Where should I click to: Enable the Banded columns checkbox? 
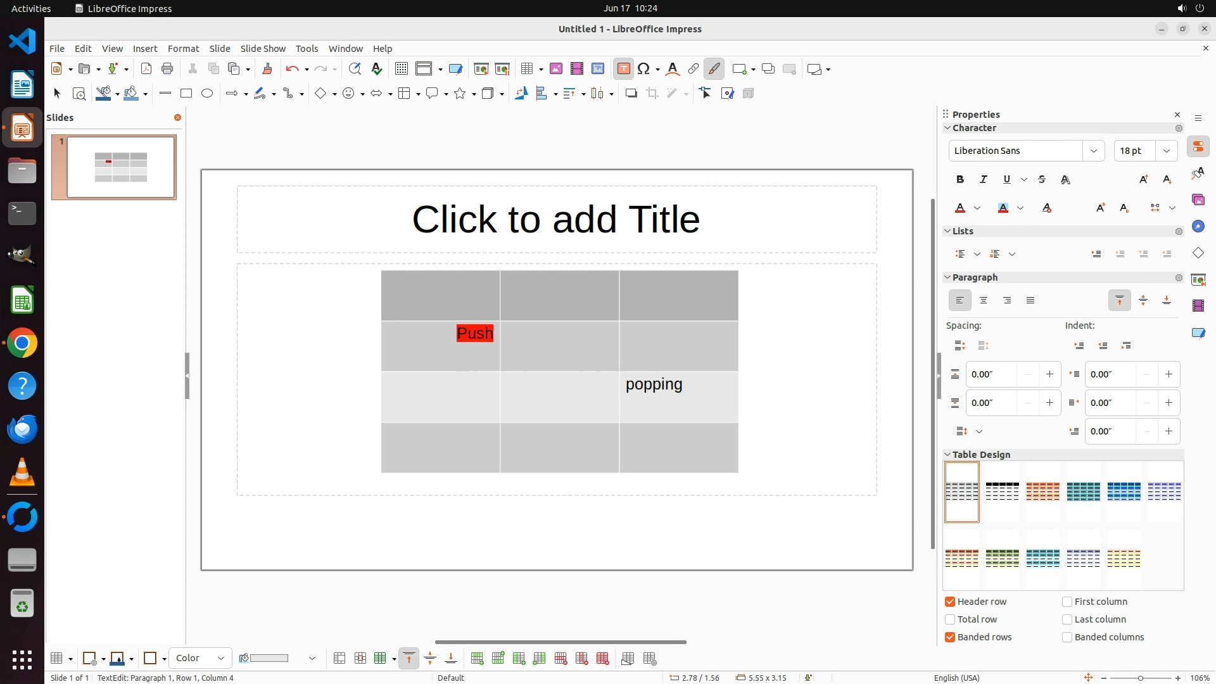(x=1067, y=637)
